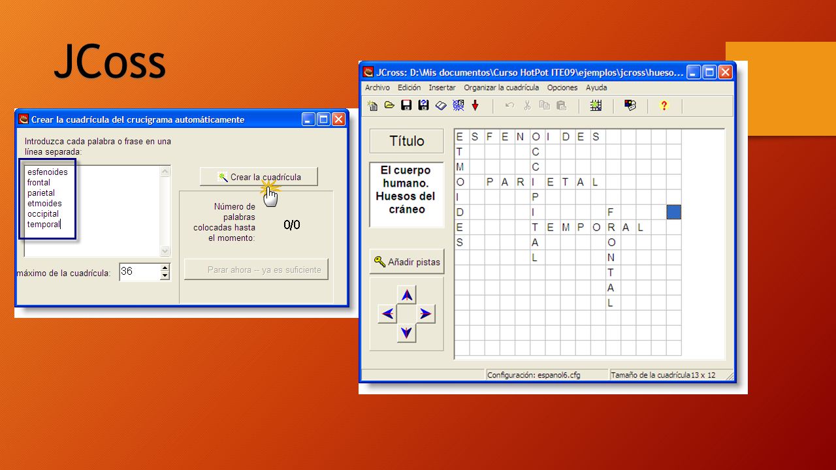Click the output configuration colors icon
Viewport: 836px width, 470px height.
click(630, 105)
